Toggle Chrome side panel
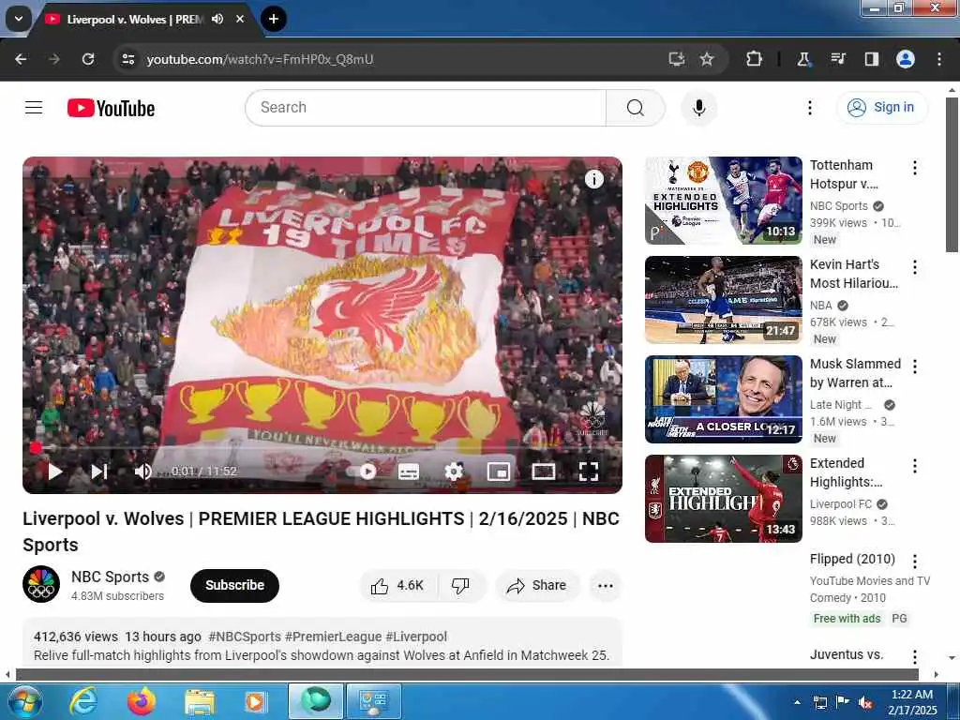The image size is (960, 720). (871, 59)
